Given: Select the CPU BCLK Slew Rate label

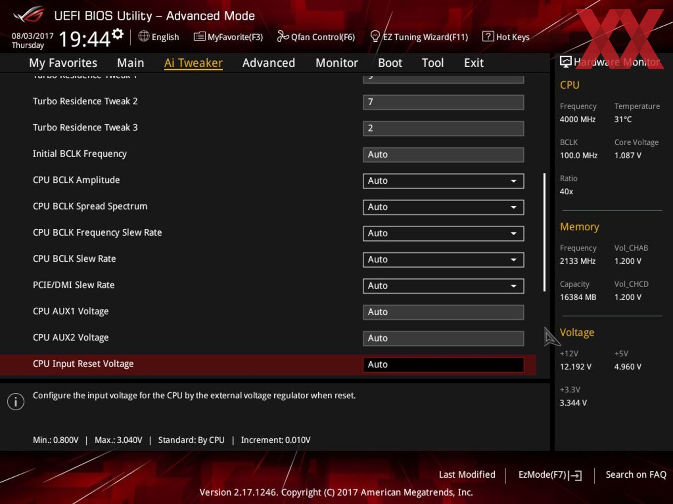Looking at the screenshot, I should [x=74, y=258].
